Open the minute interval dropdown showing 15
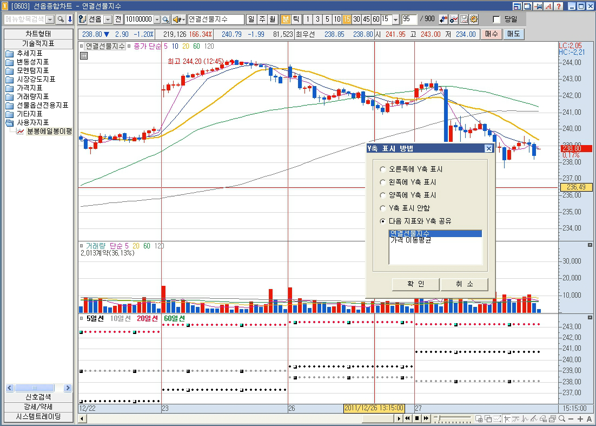The image size is (596, 426). [395, 19]
